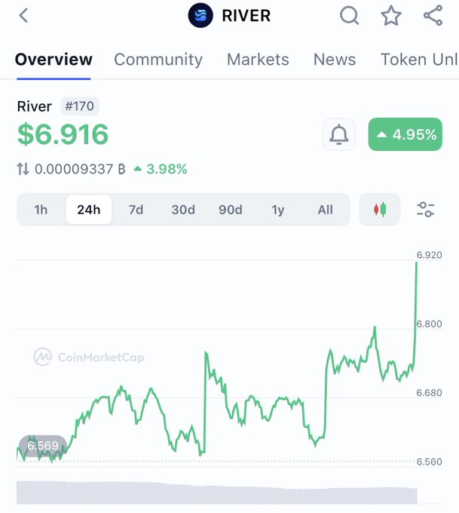Select the All chart range
The width and height of the screenshot is (459, 513).
[326, 210]
